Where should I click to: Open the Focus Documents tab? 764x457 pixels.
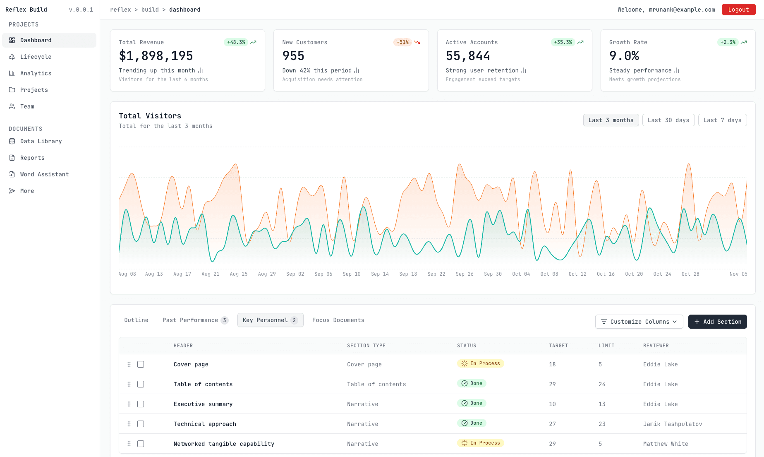click(x=338, y=320)
